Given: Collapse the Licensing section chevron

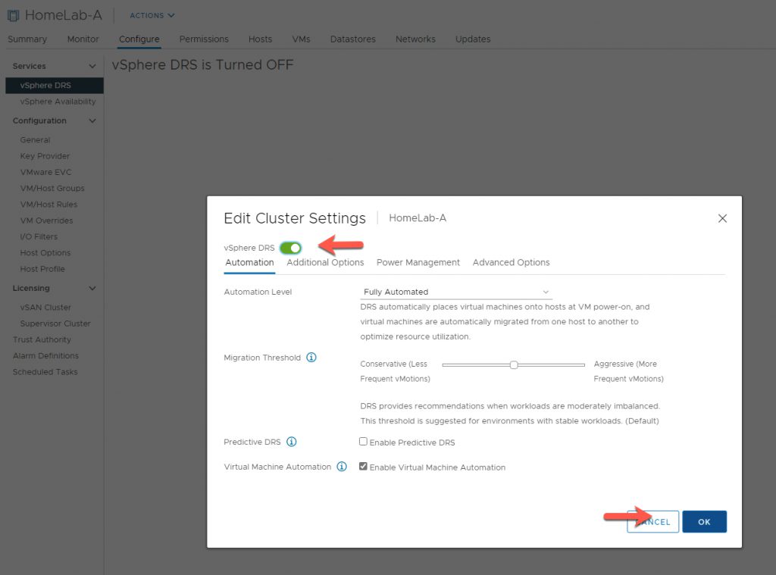Looking at the screenshot, I should [x=92, y=288].
